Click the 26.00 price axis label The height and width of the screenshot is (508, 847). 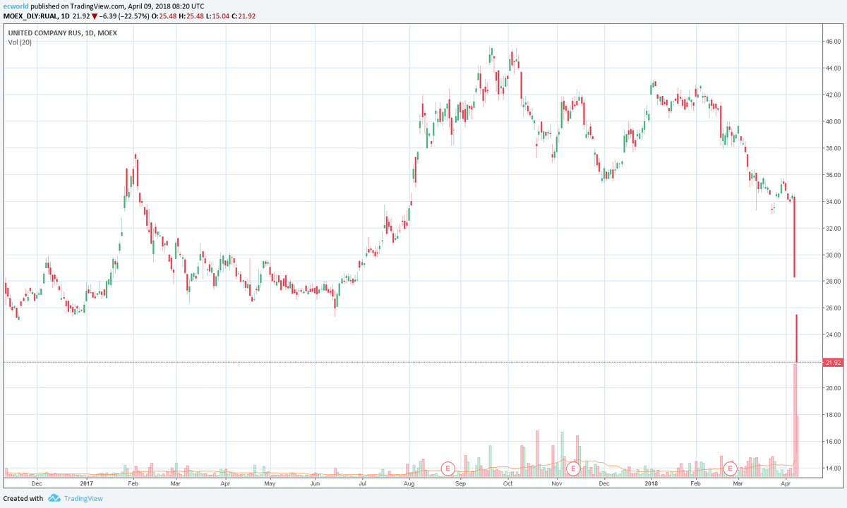coord(833,309)
